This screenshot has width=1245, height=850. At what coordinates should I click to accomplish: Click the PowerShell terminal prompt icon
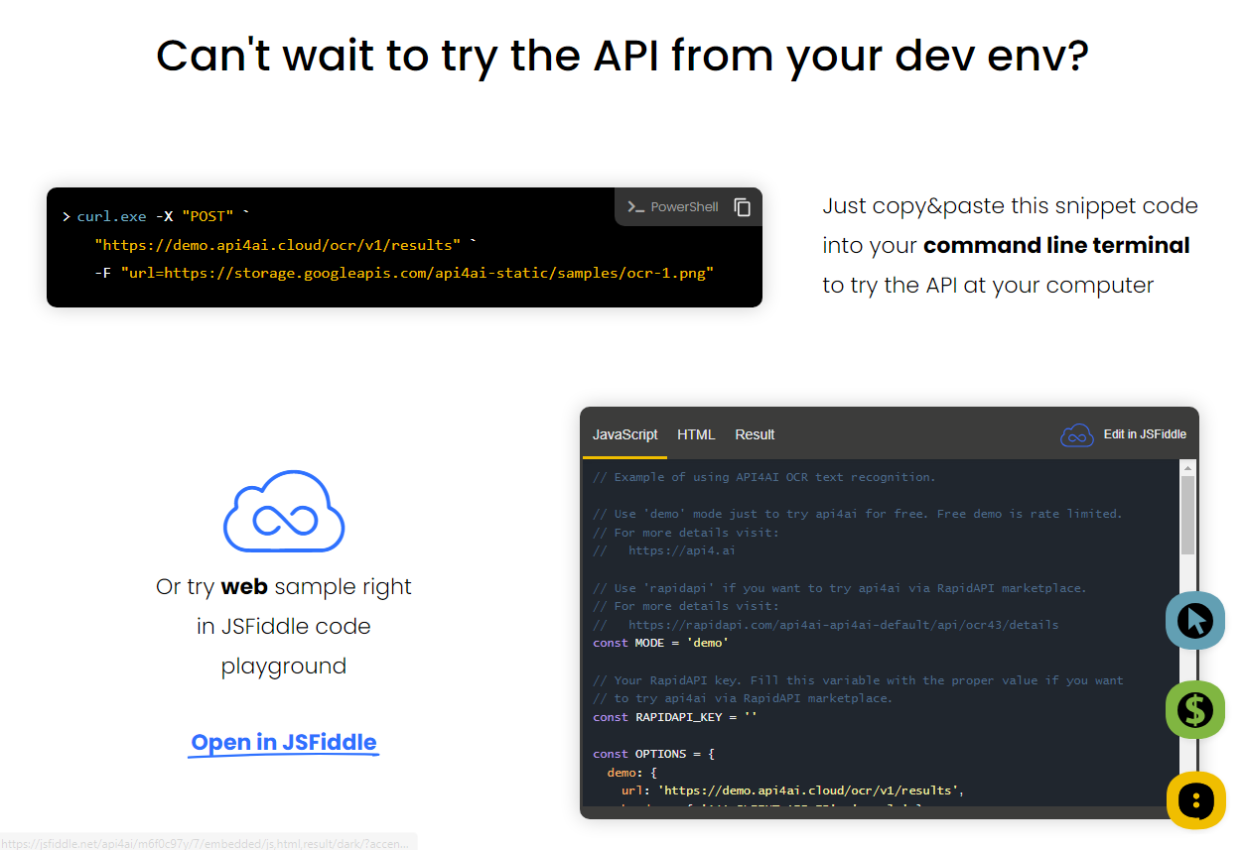tap(635, 207)
